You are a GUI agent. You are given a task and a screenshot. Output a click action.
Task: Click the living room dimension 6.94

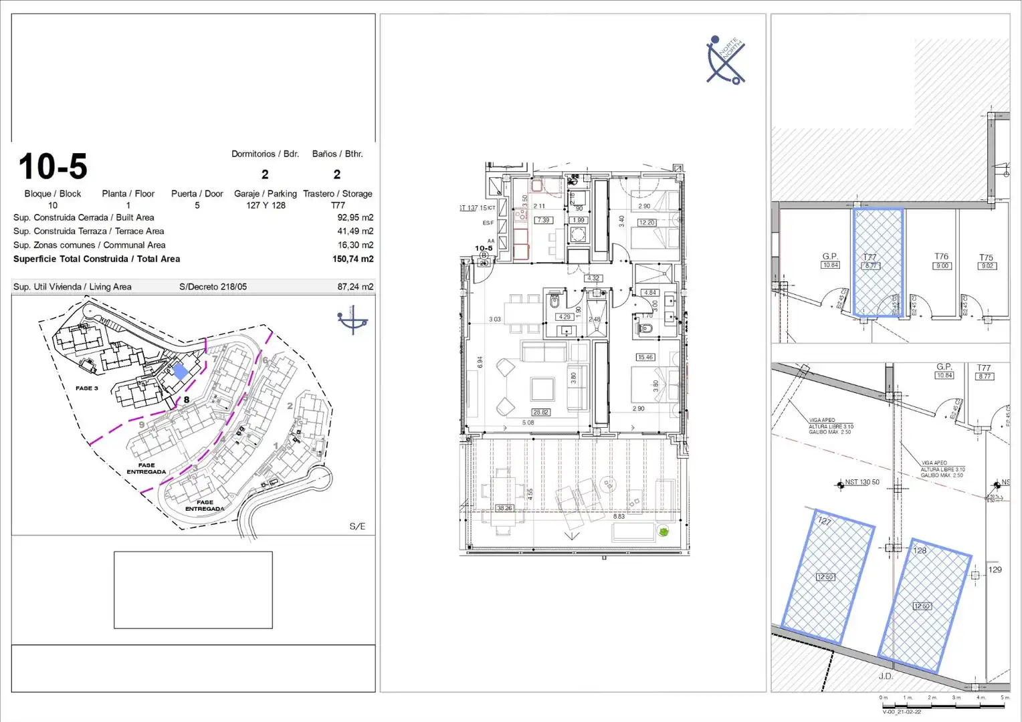pyautogui.click(x=480, y=362)
